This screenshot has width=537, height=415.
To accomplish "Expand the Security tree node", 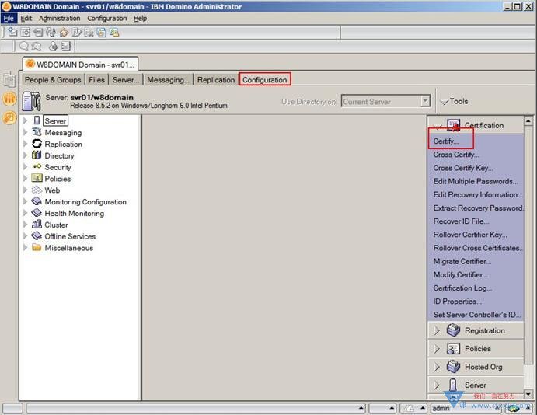I will 25,167.
